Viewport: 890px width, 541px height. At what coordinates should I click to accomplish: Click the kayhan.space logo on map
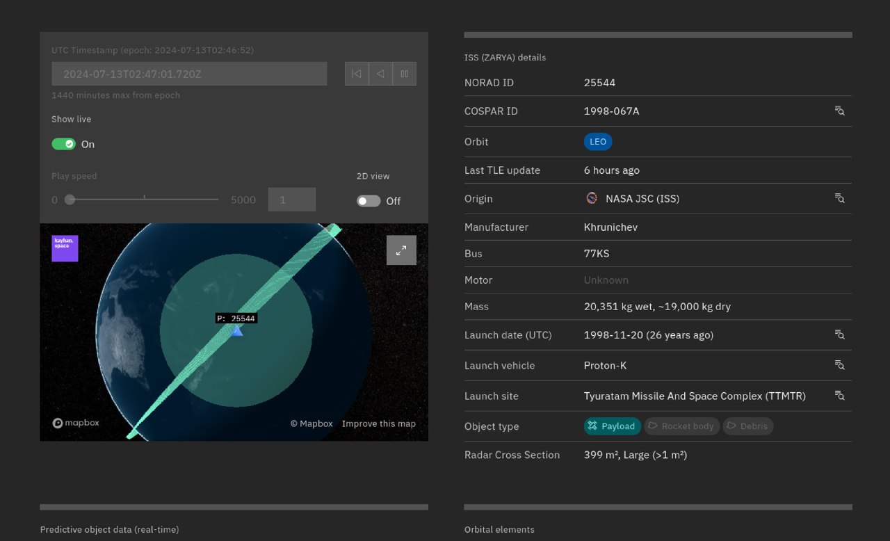65,248
